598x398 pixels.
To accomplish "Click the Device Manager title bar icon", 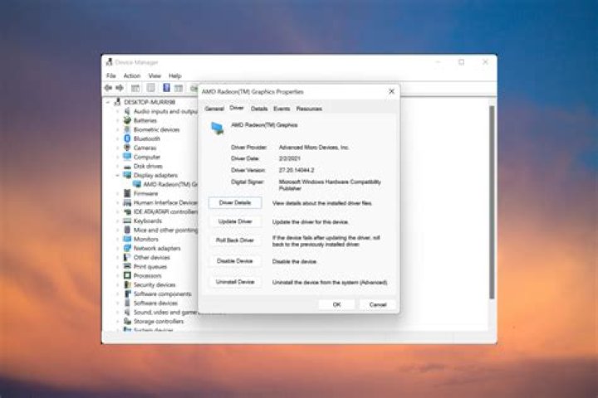I will [110, 62].
